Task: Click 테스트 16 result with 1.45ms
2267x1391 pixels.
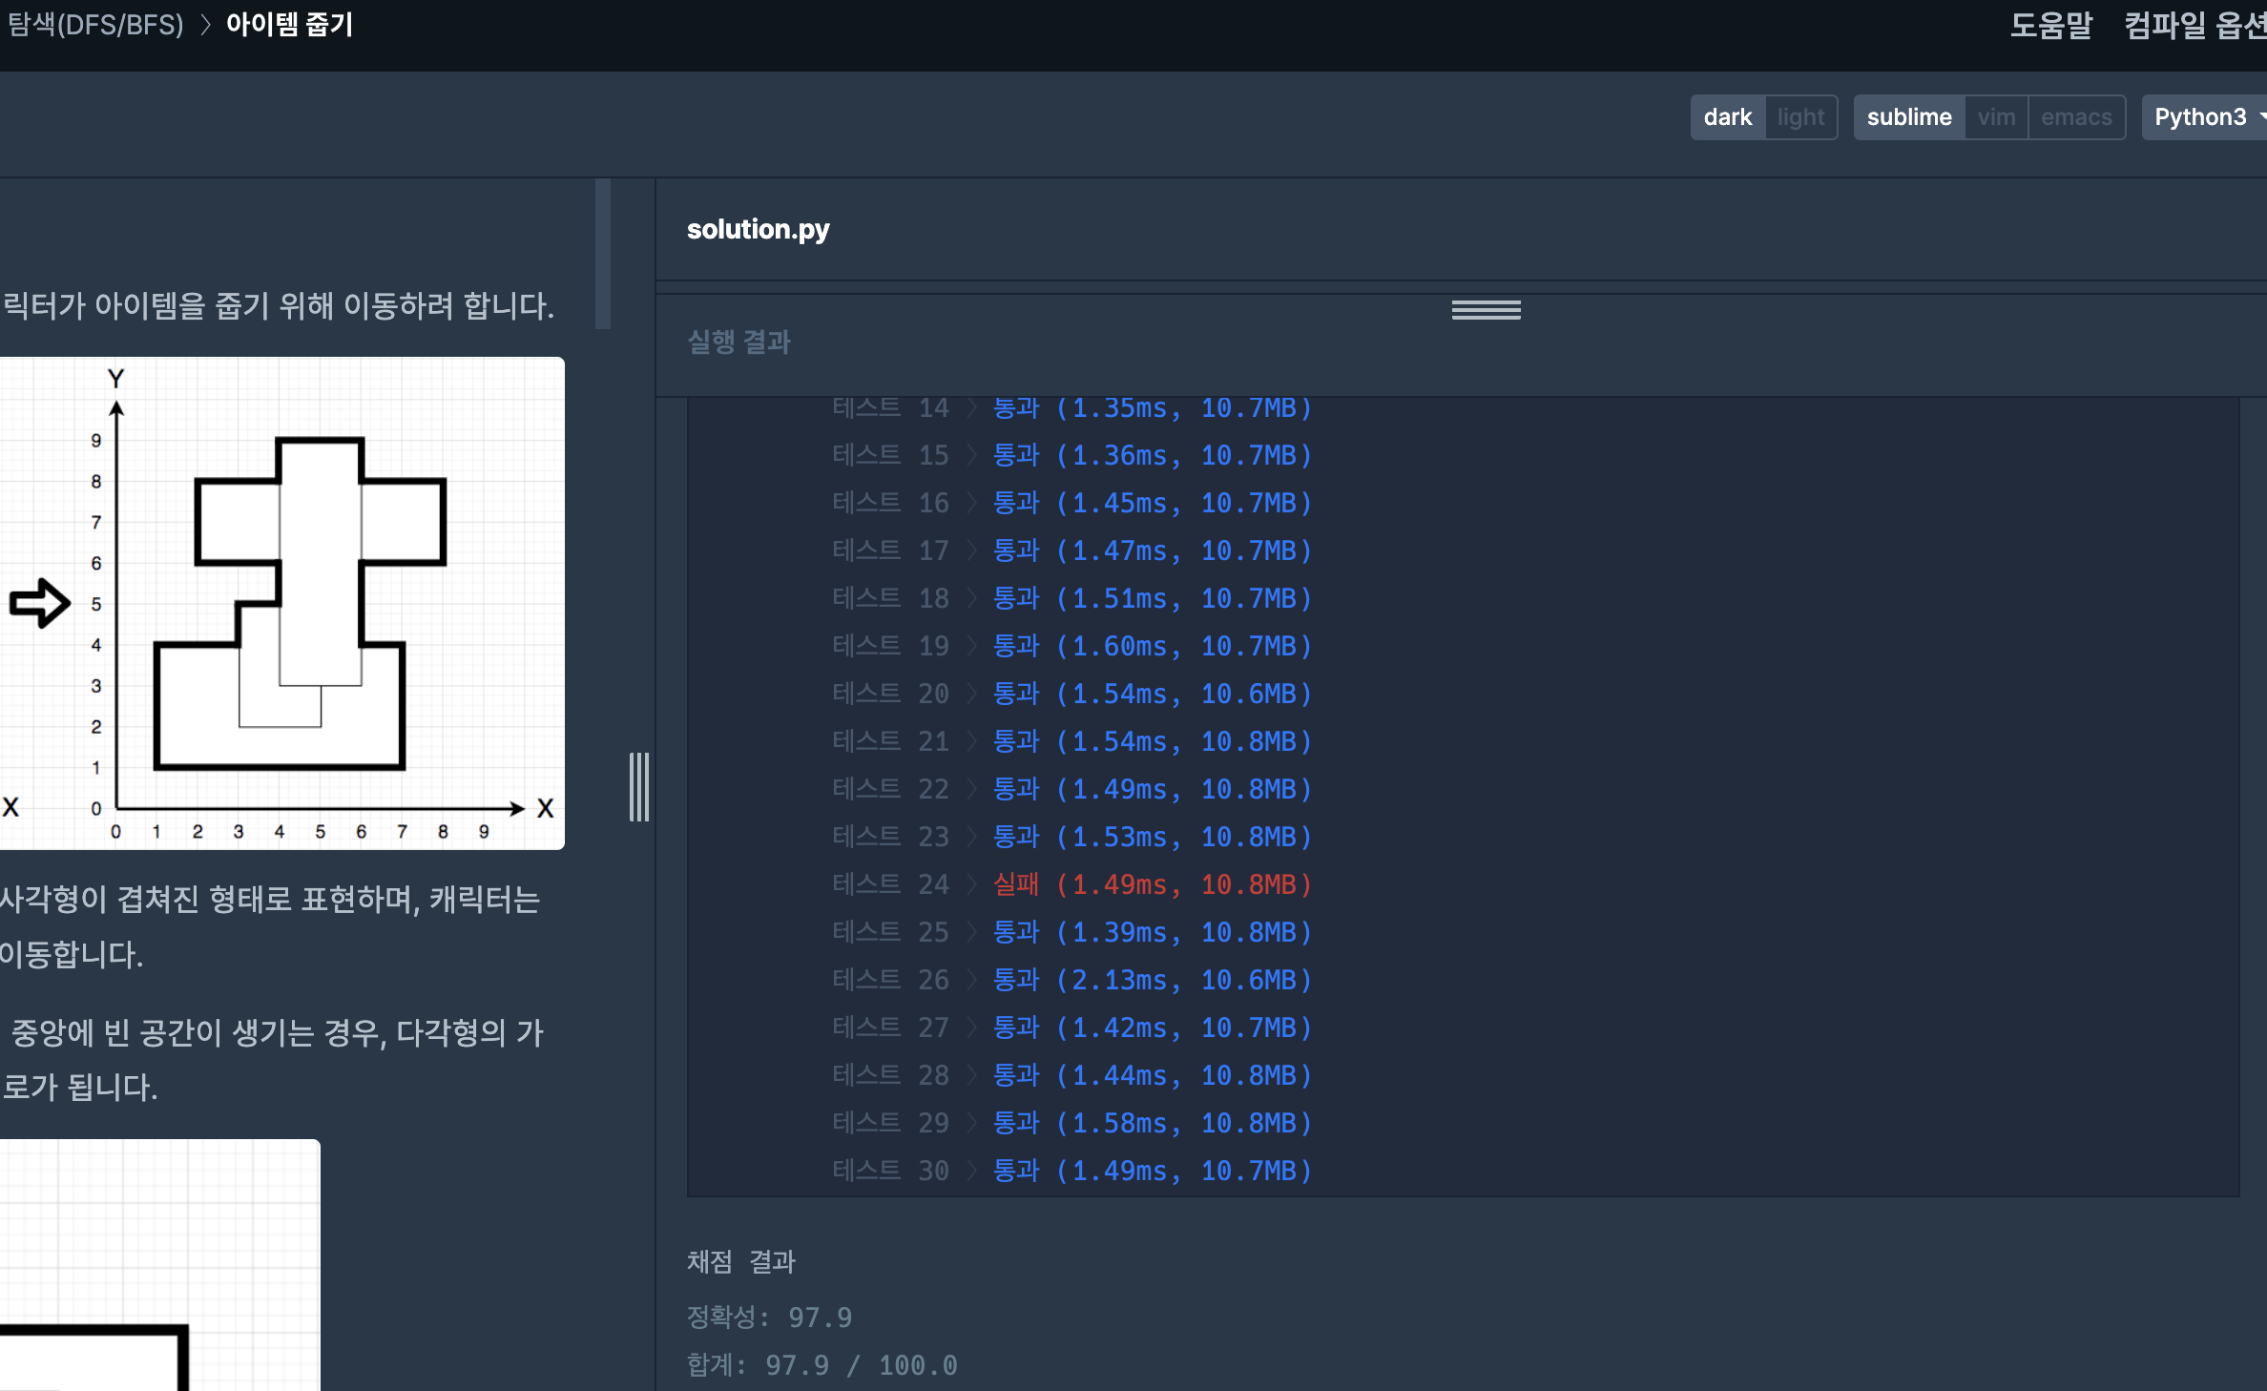Action: (1072, 503)
